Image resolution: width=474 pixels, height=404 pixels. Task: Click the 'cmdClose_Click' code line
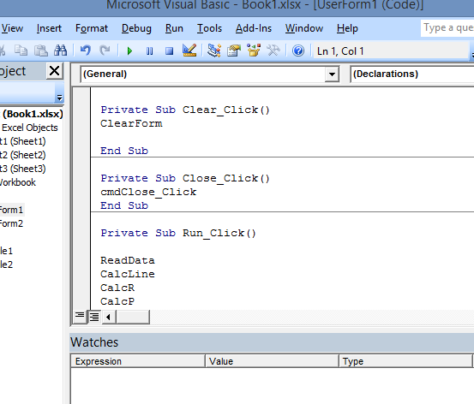(148, 192)
